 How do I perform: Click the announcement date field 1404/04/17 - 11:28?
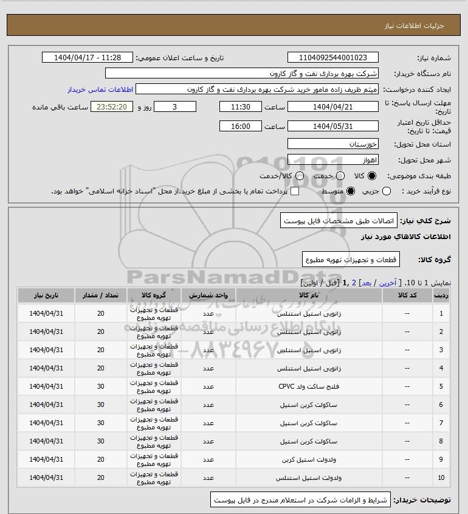click(x=88, y=57)
